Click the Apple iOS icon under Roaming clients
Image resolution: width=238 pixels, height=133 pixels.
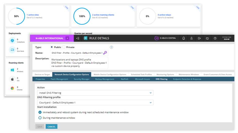pyautogui.click(x=12, y=79)
